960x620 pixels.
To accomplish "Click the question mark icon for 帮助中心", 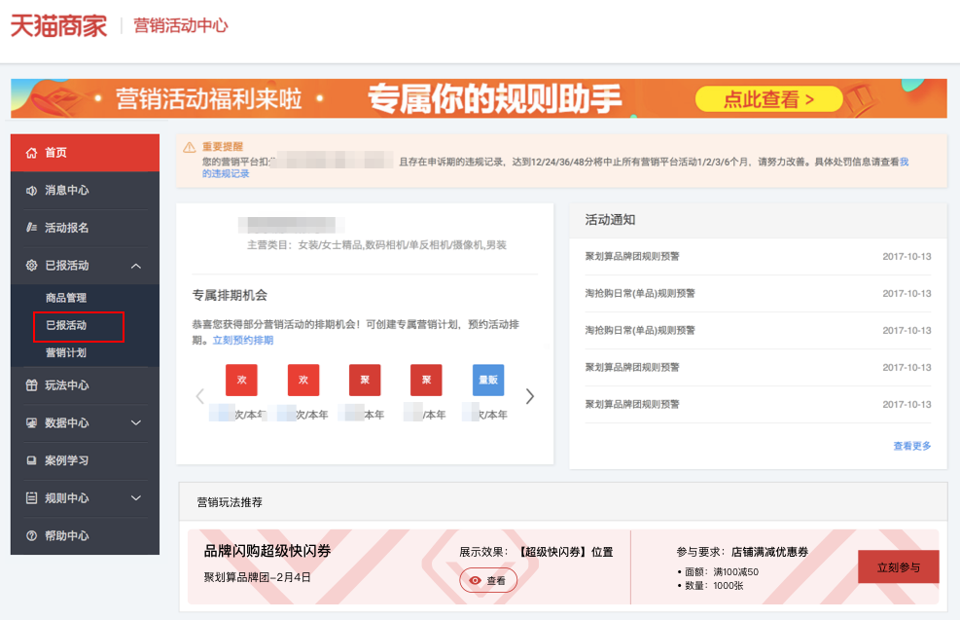I will [x=31, y=536].
